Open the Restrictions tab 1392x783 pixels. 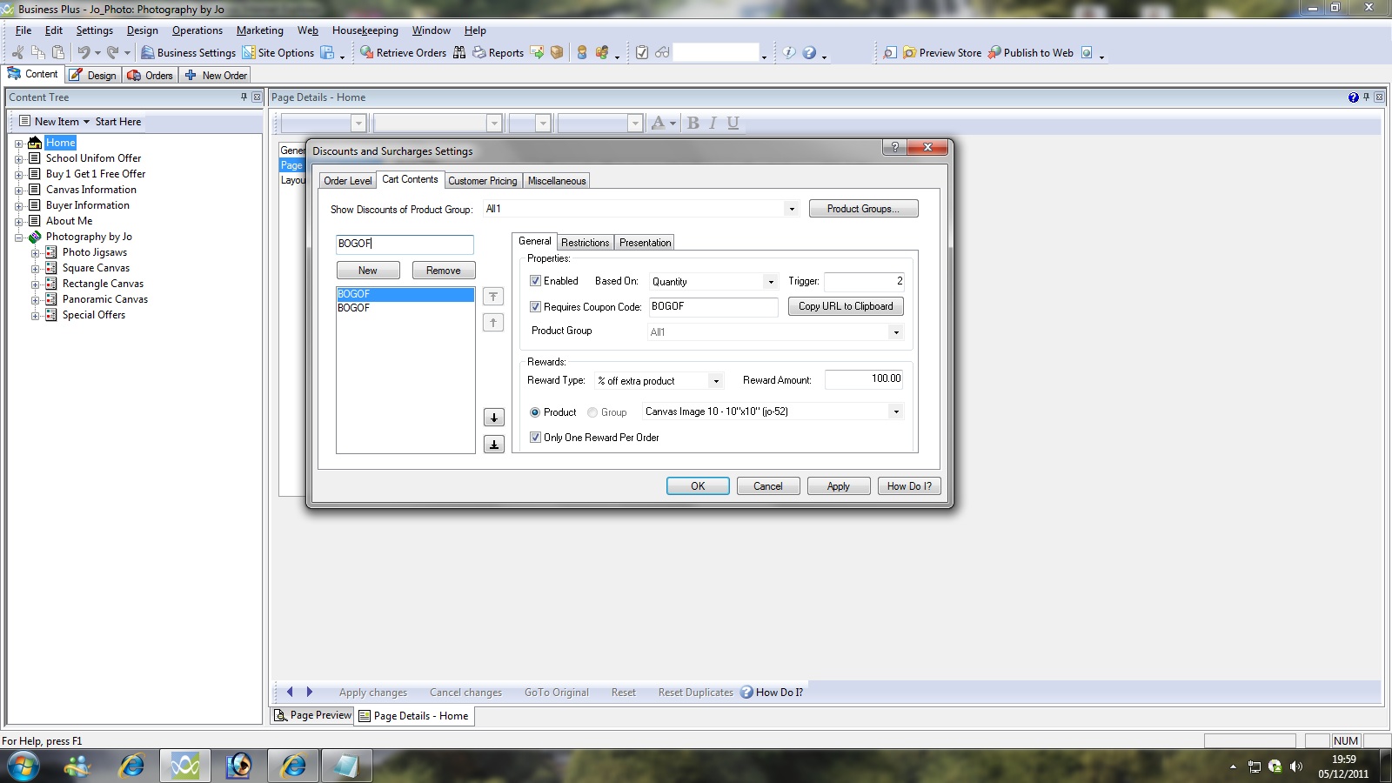point(585,243)
